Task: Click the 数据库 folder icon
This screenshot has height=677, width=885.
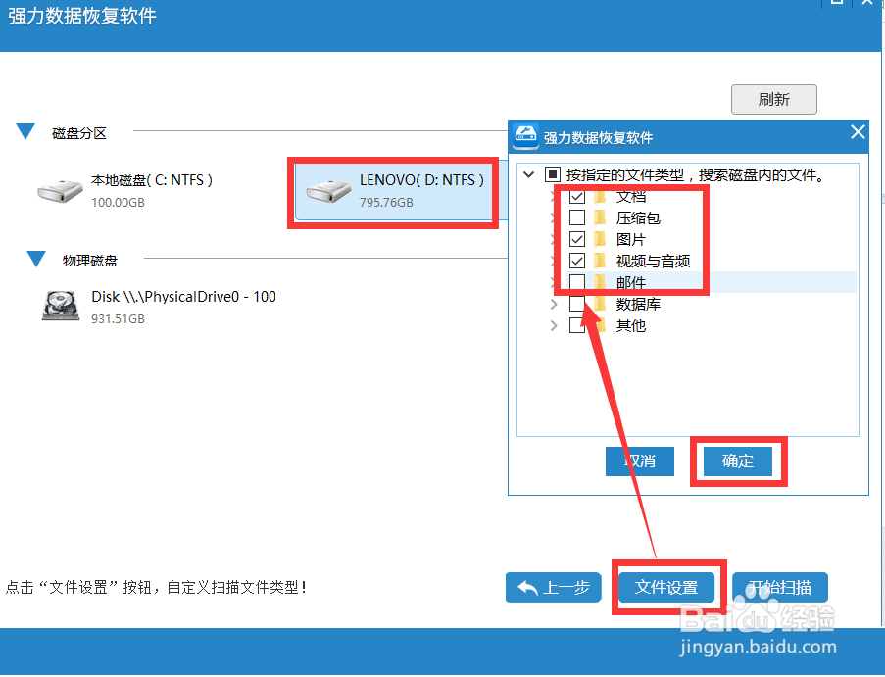Action: [x=600, y=304]
